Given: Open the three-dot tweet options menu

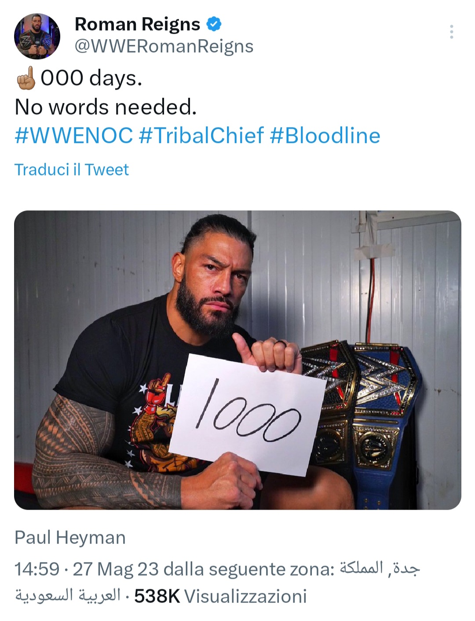Looking at the screenshot, I should [451, 32].
